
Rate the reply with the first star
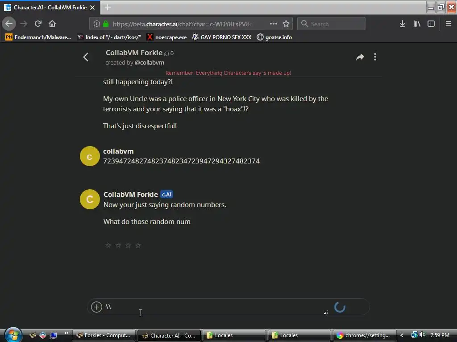(x=108, y=245)
